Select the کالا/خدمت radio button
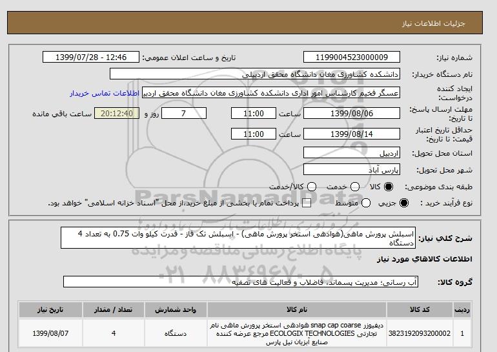 click(x=312, y=187)
